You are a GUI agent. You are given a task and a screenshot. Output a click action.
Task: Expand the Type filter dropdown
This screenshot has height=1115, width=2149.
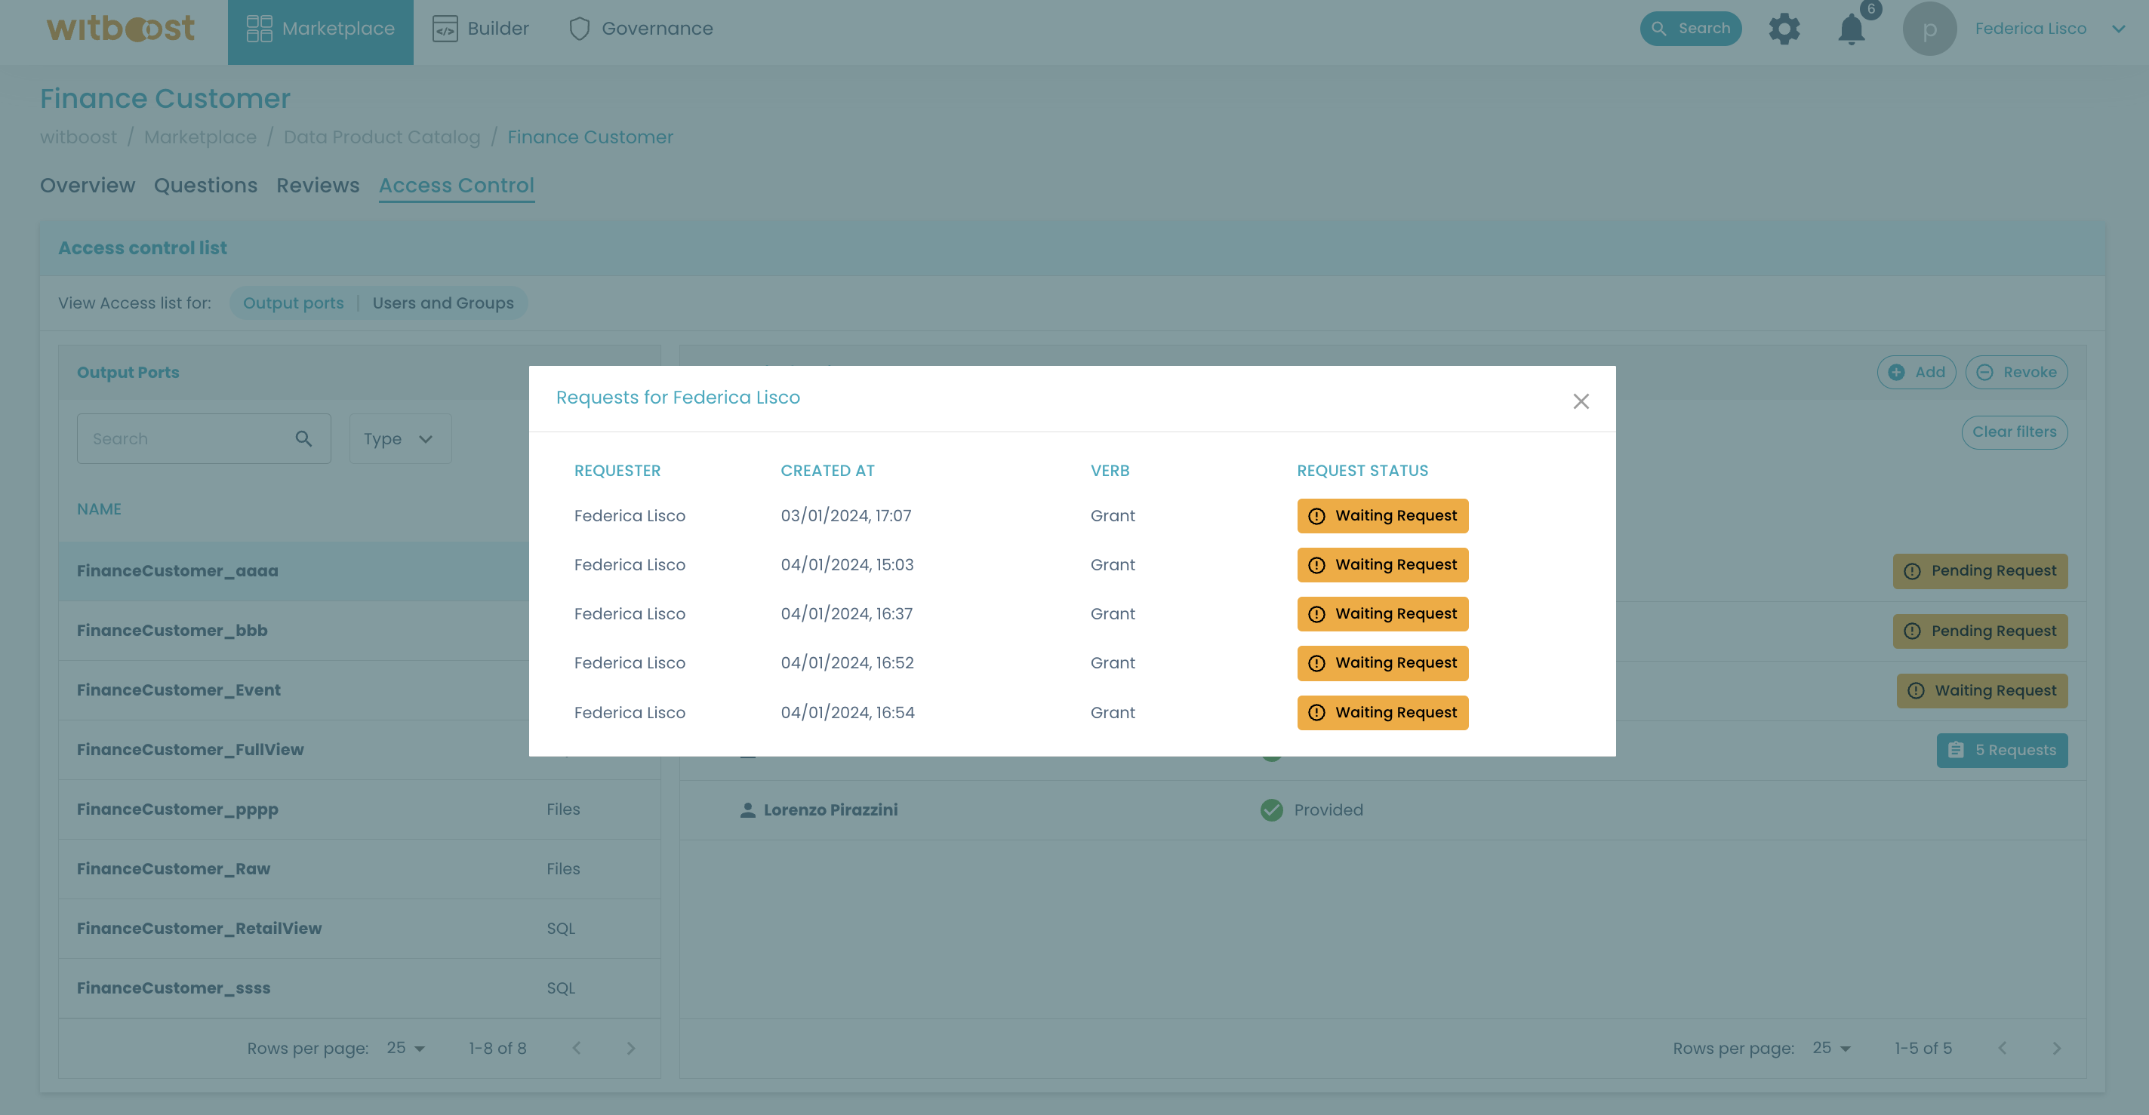click(398, 438)
